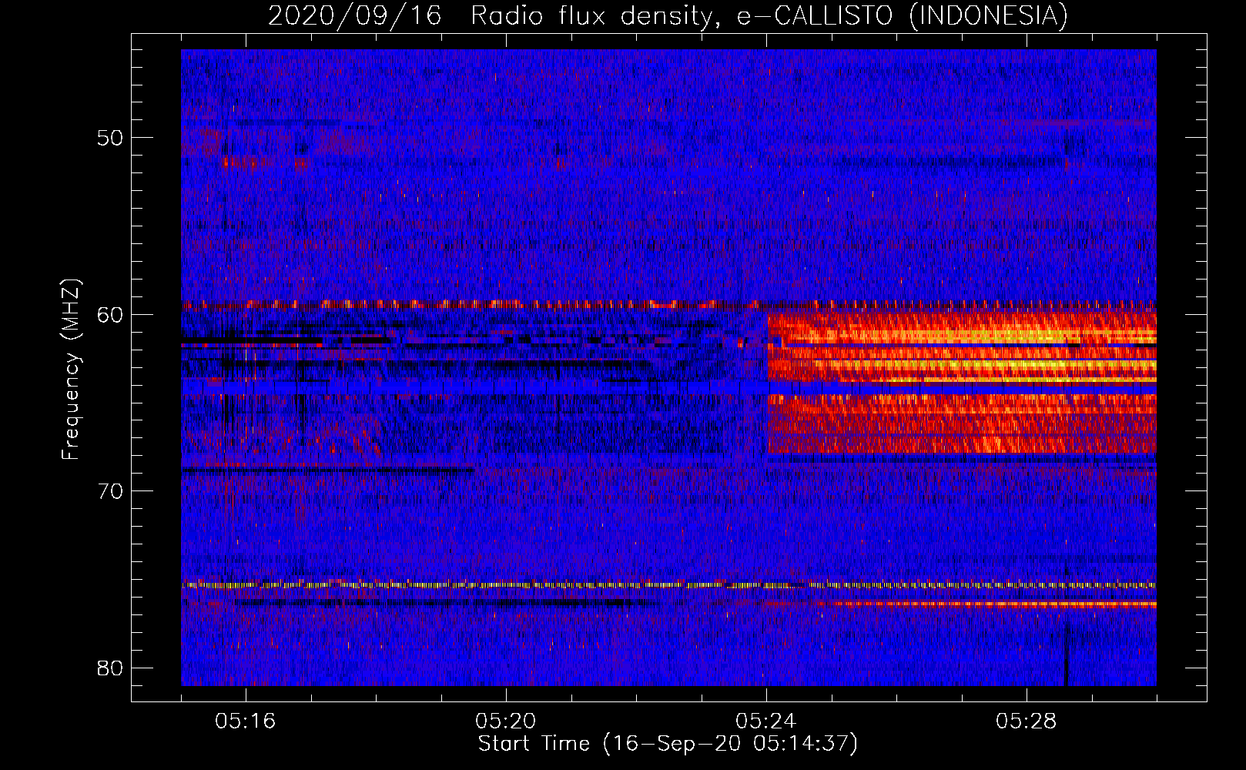Click the 60 frequency tick label
Image resolution: width=1246 pixels, height=770 pixels.
[x=110, y=314]
